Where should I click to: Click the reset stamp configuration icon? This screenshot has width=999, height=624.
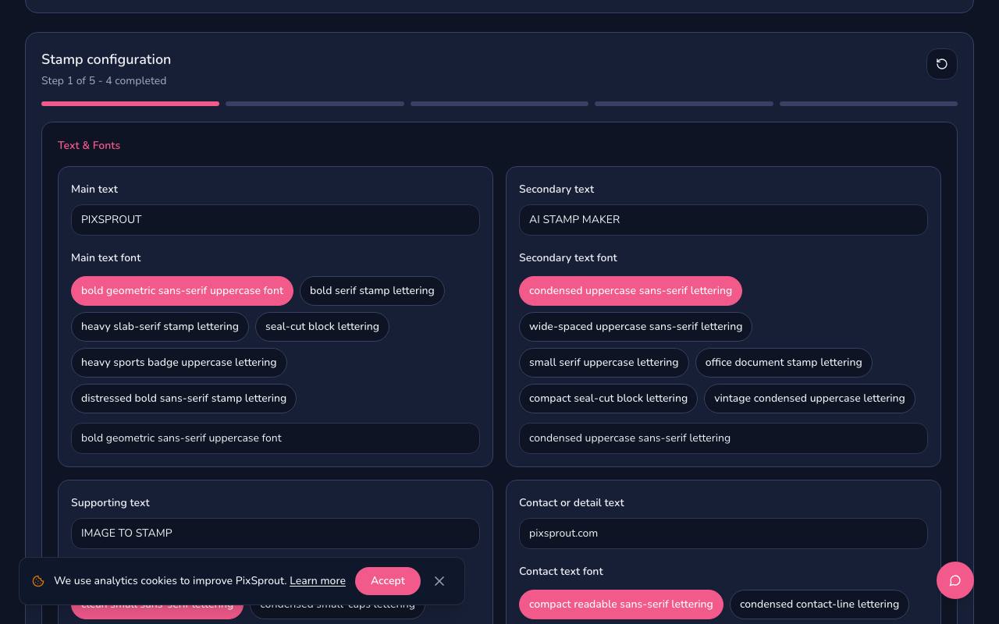(941, 64)
